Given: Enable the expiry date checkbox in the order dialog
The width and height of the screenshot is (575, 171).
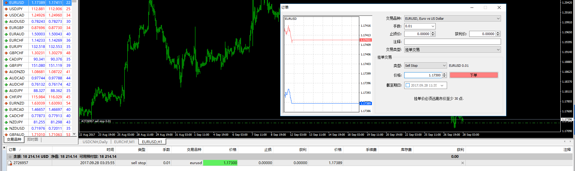Looking at the screenshot, I should click(x=408, y=85).
